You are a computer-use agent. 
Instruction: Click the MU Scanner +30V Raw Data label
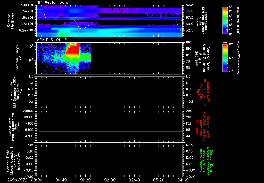click(16, 92)
